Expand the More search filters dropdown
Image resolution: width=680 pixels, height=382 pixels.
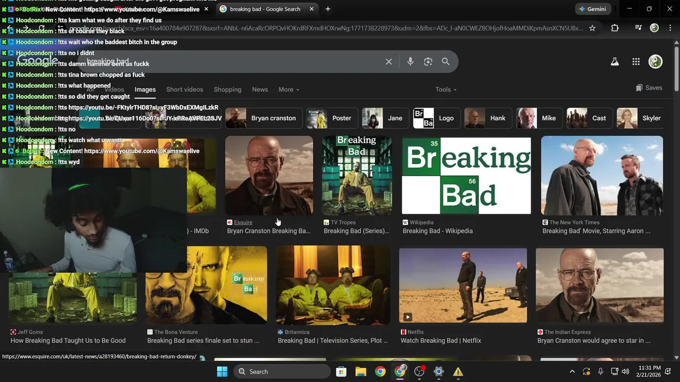point(289,90)
